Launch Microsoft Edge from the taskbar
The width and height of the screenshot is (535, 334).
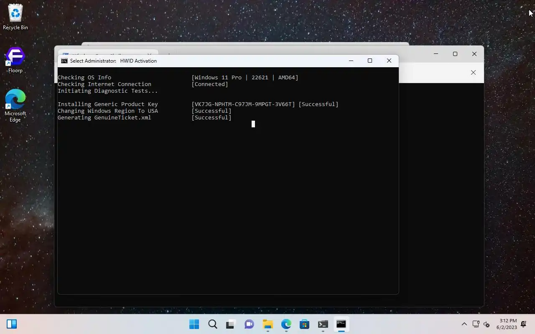(286, 324)
